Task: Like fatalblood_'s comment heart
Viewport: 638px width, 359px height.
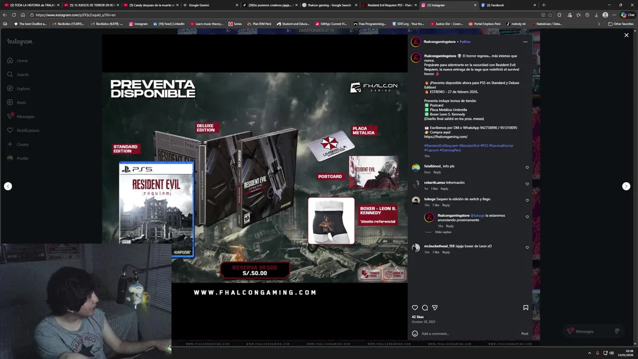Action: click(x=527, y=168)
